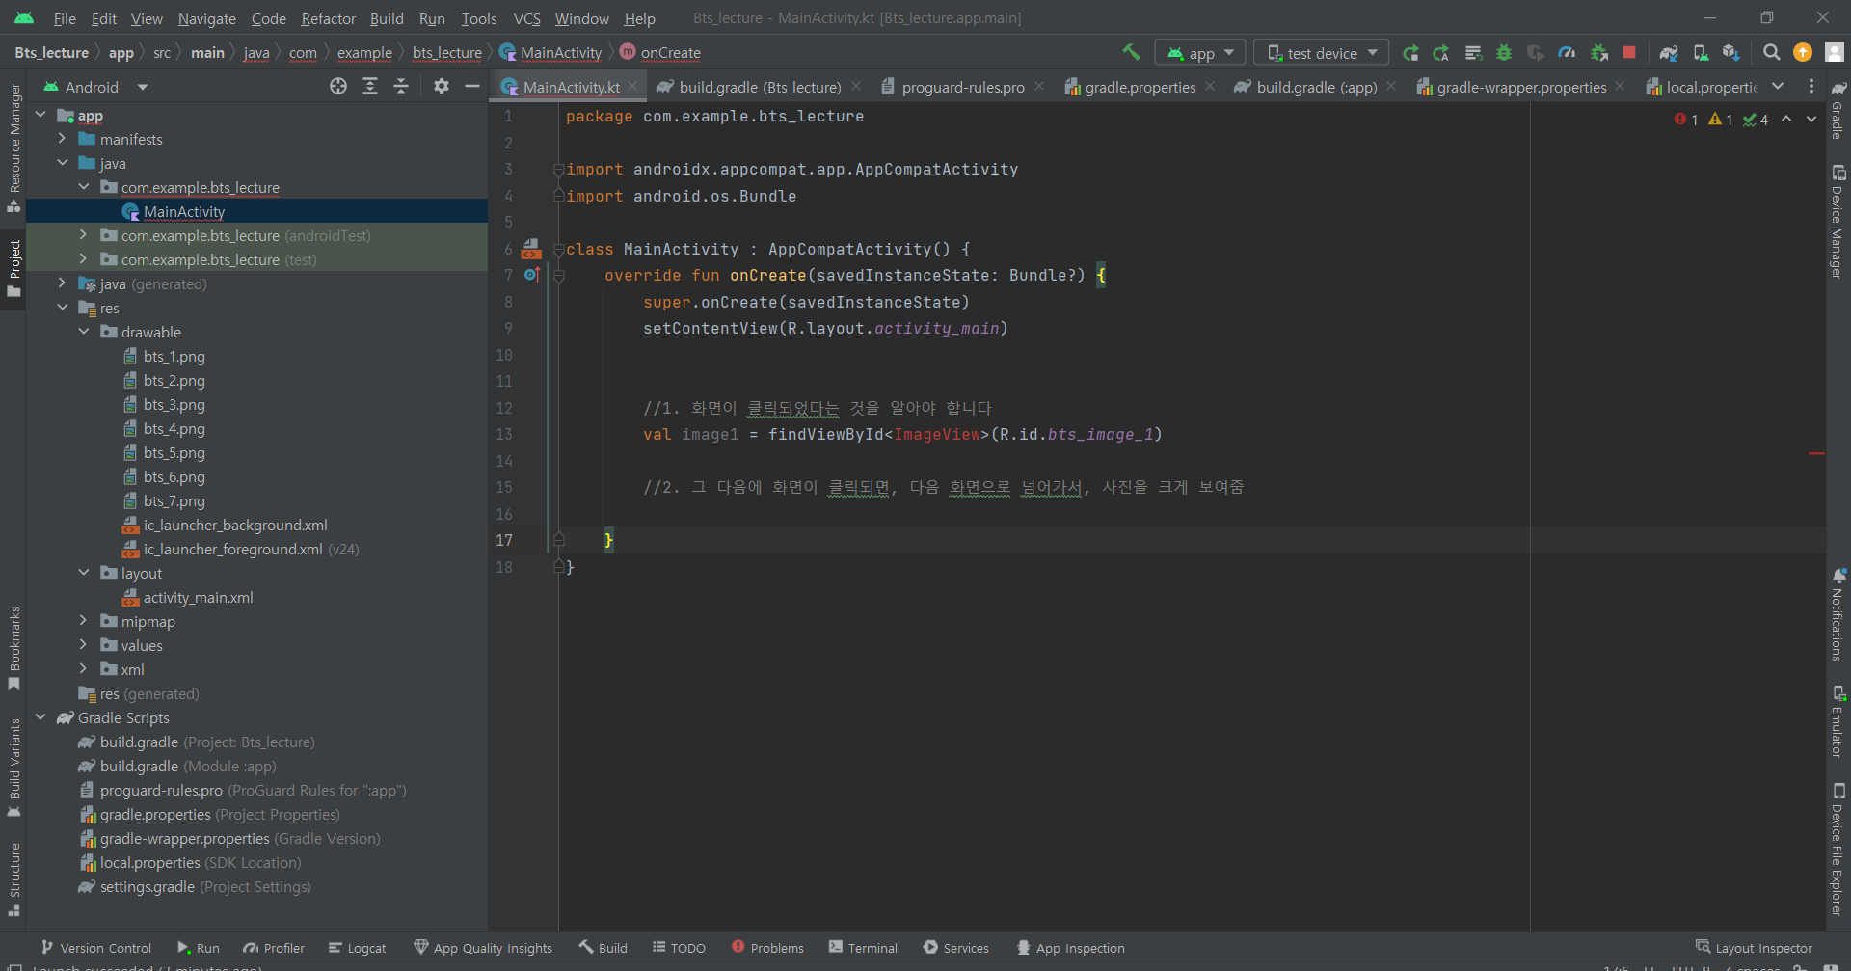Open the App Quality Insights window
Image resolution: width=1851 pixels, height=971 pixels.
pyautogui.click(x=483, y=948)
